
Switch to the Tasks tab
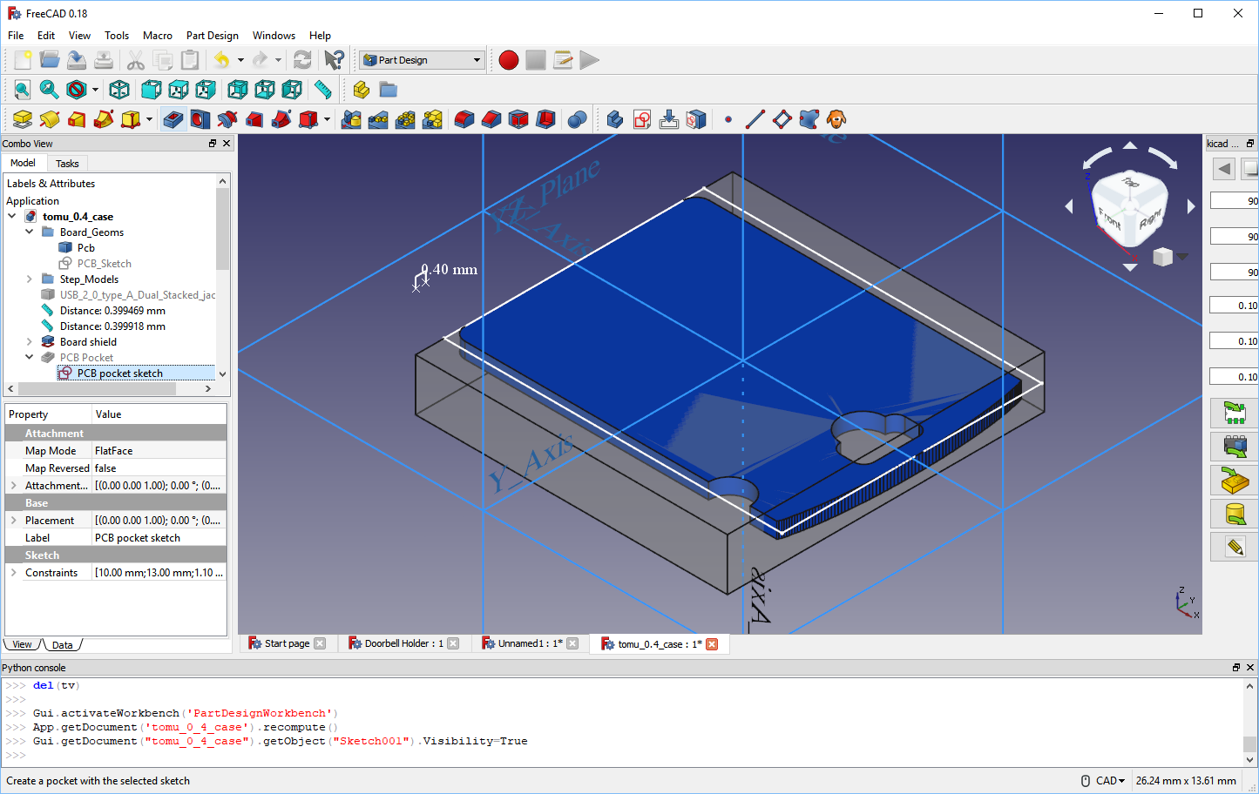pos(67,164)
